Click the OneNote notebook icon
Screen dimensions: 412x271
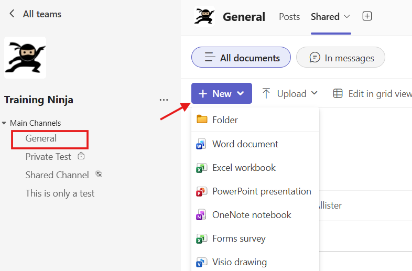pyautogui.click(x=201, y=215)
